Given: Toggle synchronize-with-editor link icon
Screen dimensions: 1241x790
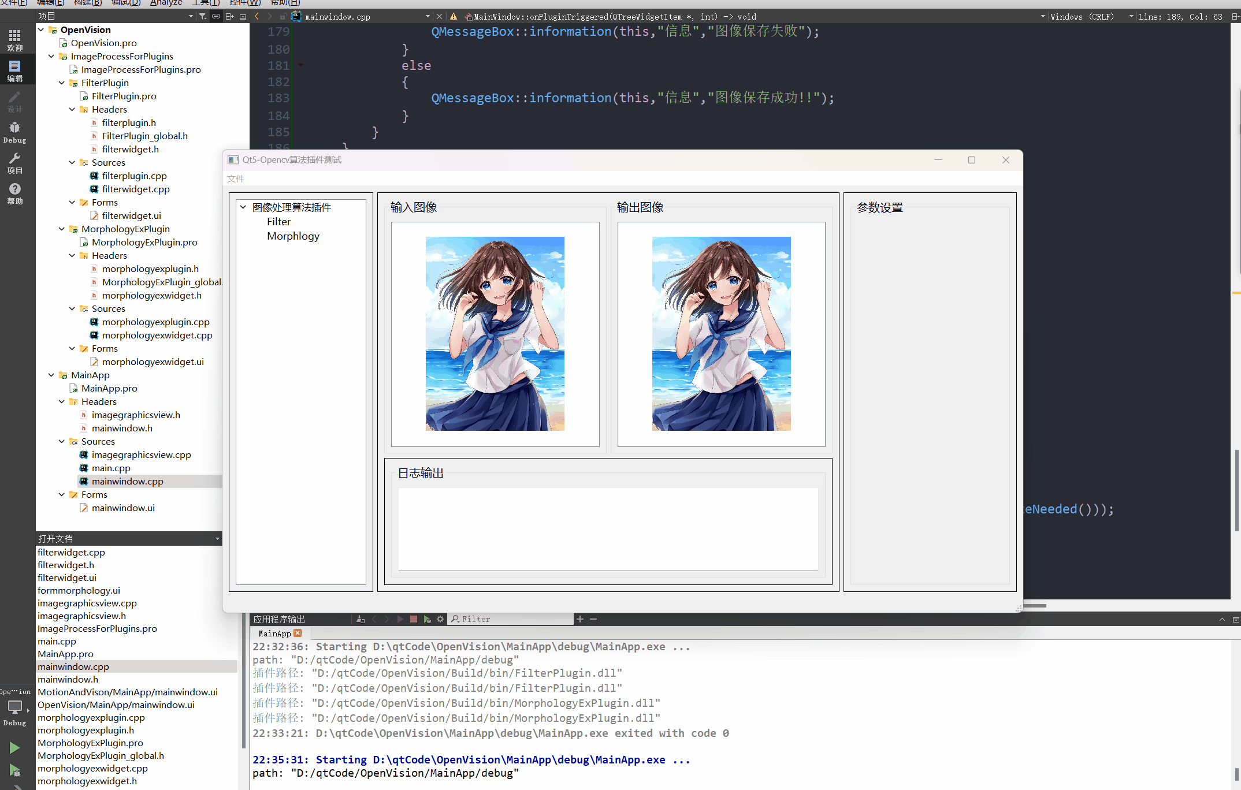Looking at the screenshot, I should pos(215,16).
